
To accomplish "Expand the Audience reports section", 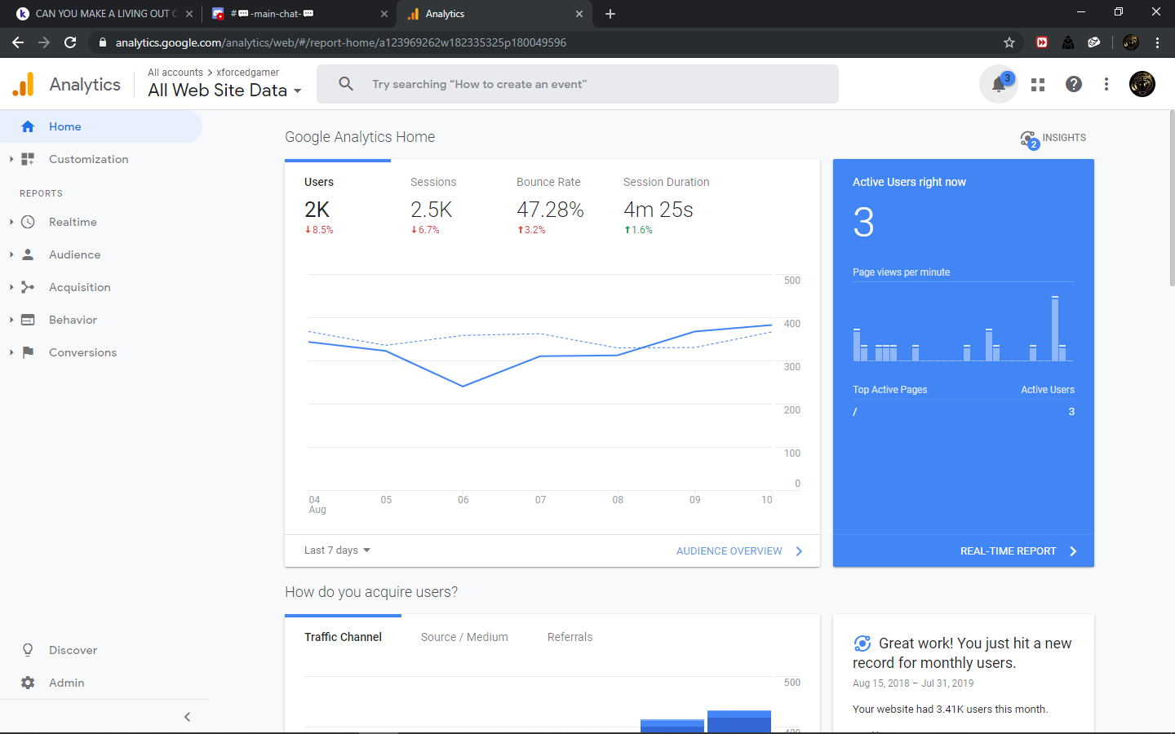I will [x=74, y=254].
